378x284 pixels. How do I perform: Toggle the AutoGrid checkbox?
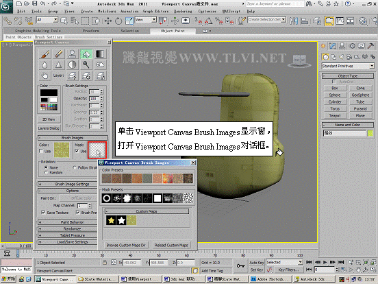334,82
